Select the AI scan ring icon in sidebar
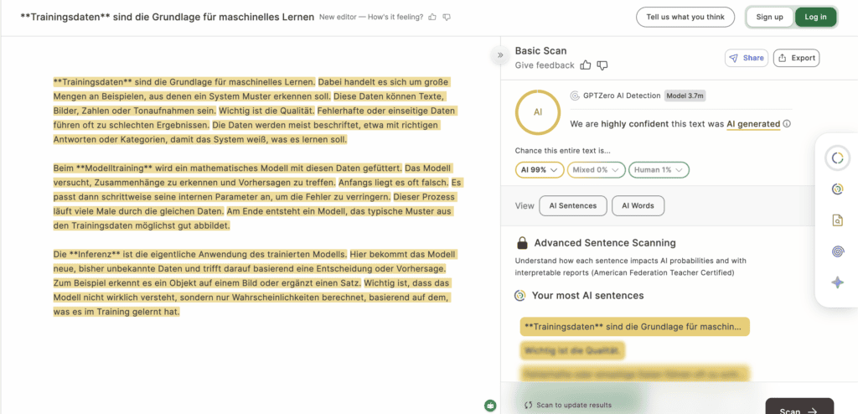 coord(837,158)
